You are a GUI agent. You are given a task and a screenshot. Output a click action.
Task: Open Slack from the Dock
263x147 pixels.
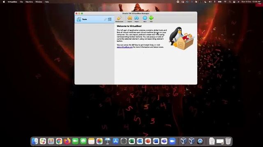[43, 141]
